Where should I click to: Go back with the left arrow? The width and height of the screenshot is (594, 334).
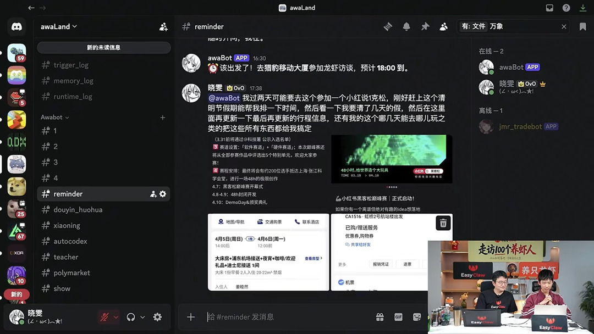point(31,8)
